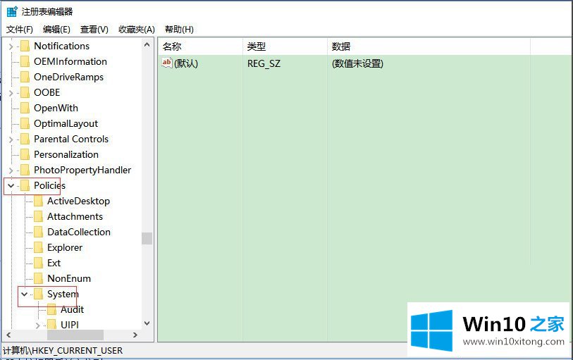Click the tree scroll-up arrow
573x360 pixels.
pyautogui.click(x=147, y=45)
